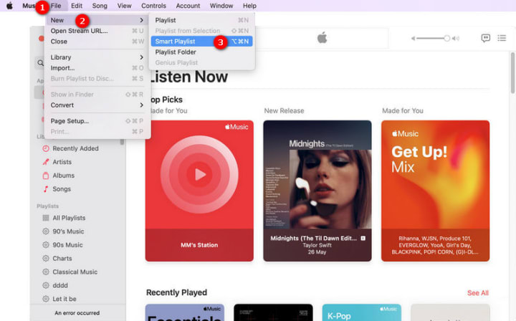Open Artists in sidebar

click(x=62, y=162)
